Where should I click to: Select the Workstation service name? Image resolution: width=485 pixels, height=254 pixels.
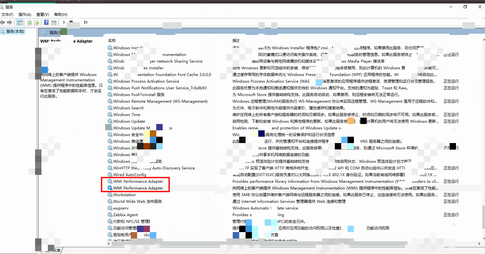(x=124, y=195)
